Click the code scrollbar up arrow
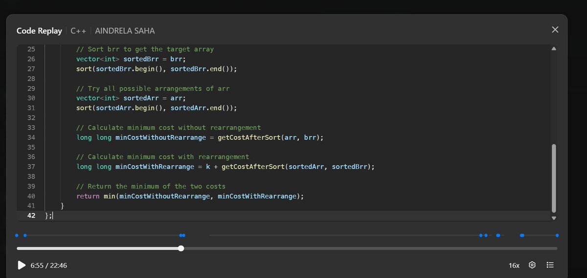 click(554, 49)
